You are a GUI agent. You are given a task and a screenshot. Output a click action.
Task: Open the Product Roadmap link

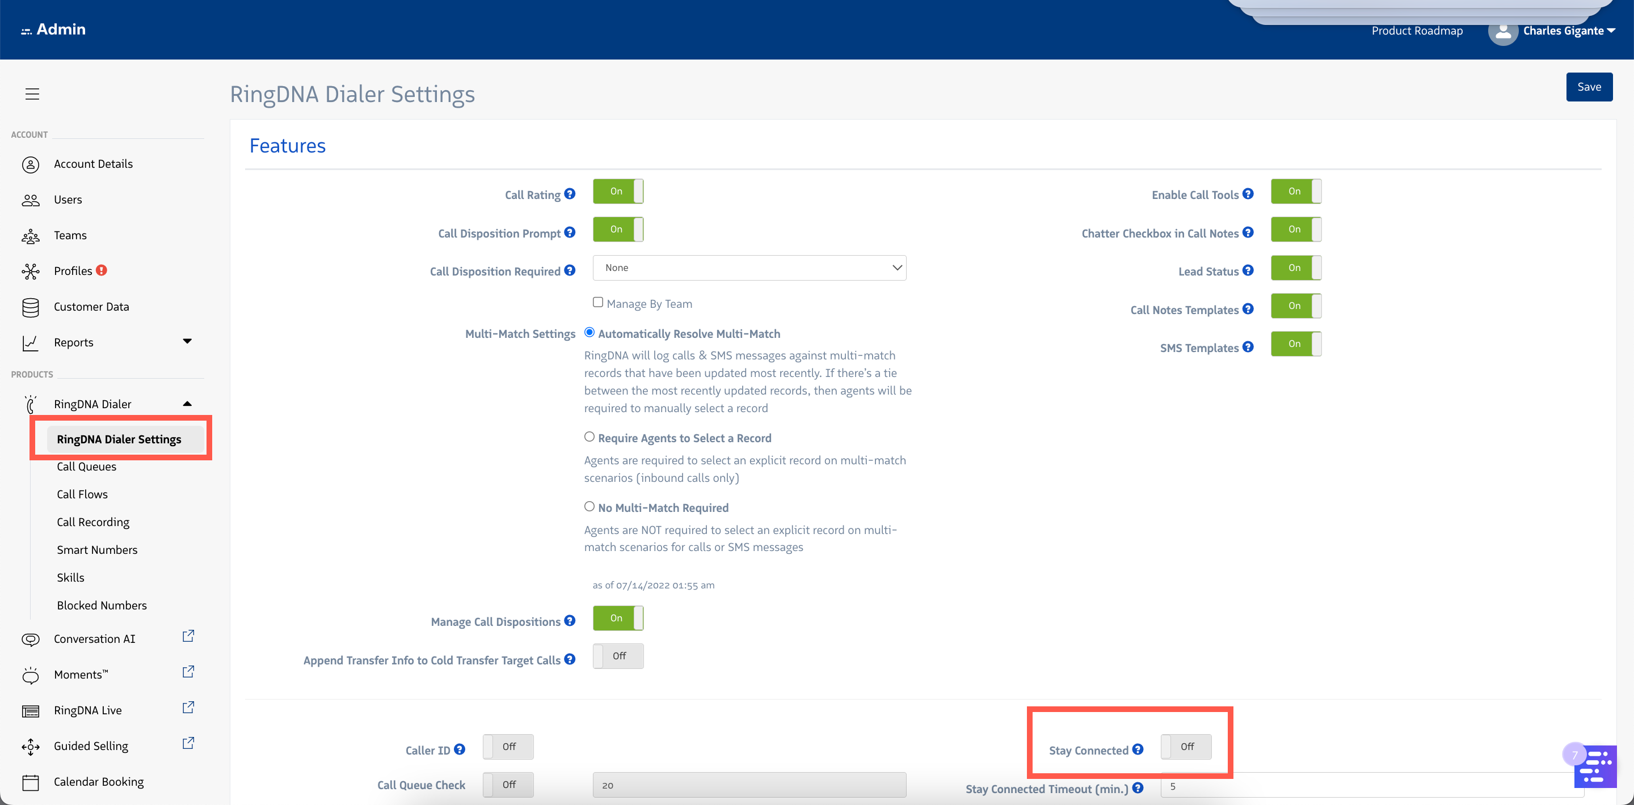[1417, 31]
